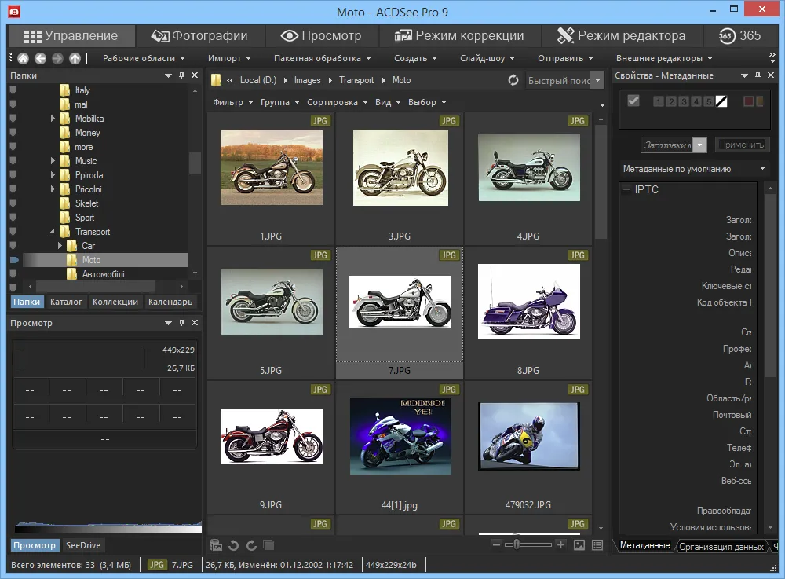Toggle the tagged checkbox in properties
Screen dimensions: 785x579
(x=633, y=101)
